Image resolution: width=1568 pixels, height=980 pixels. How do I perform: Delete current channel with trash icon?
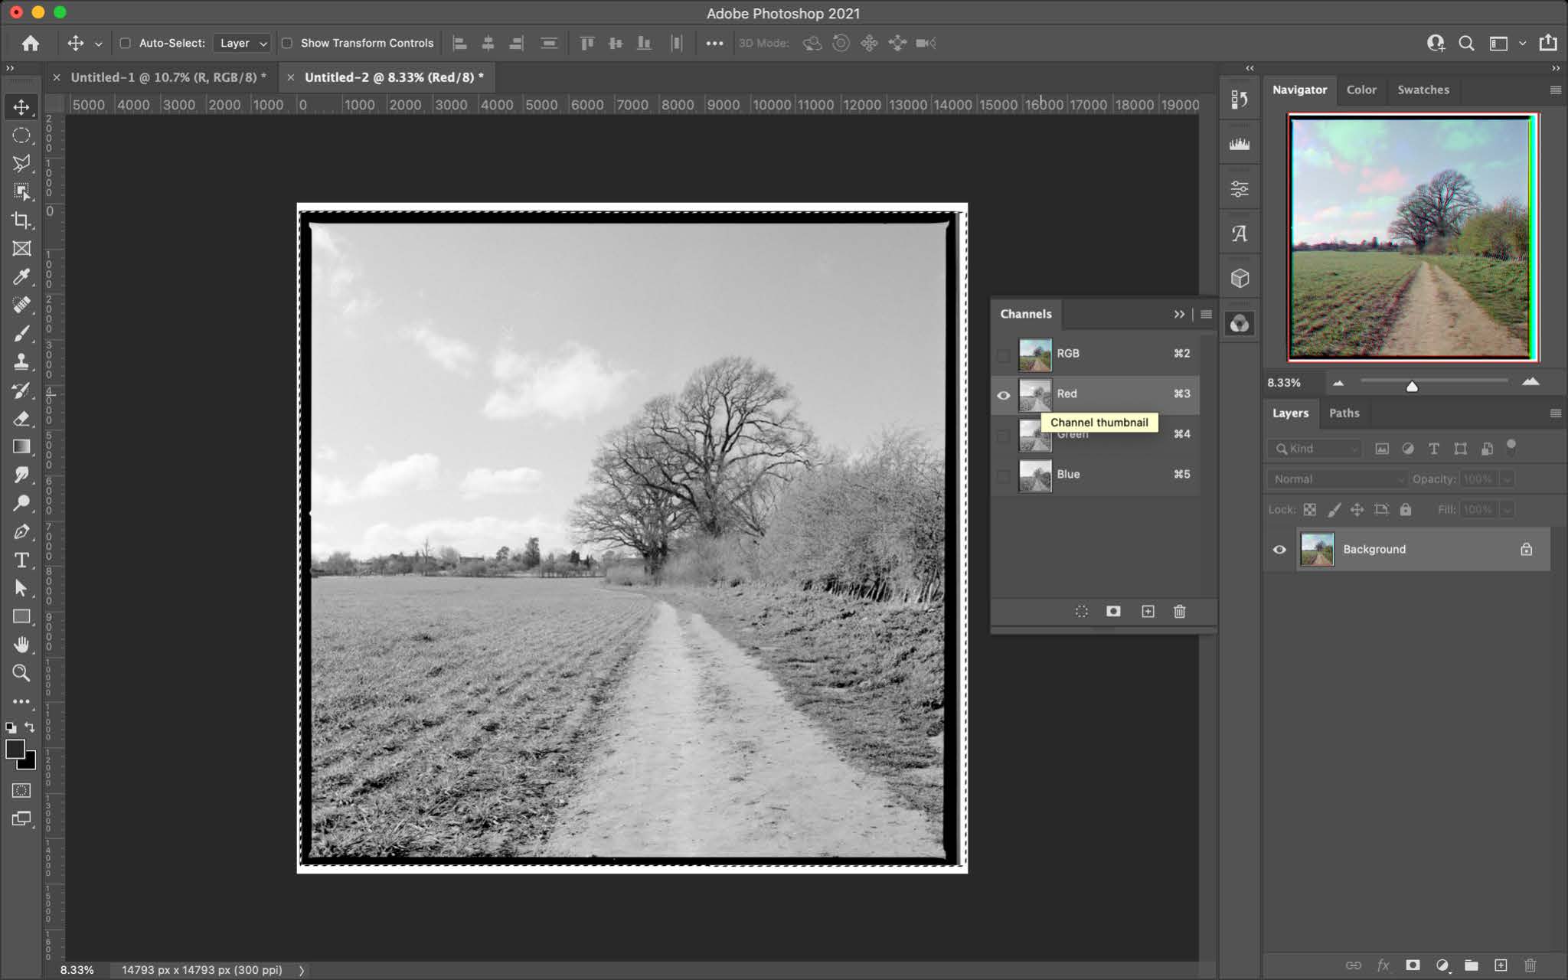pos(1179,611)
